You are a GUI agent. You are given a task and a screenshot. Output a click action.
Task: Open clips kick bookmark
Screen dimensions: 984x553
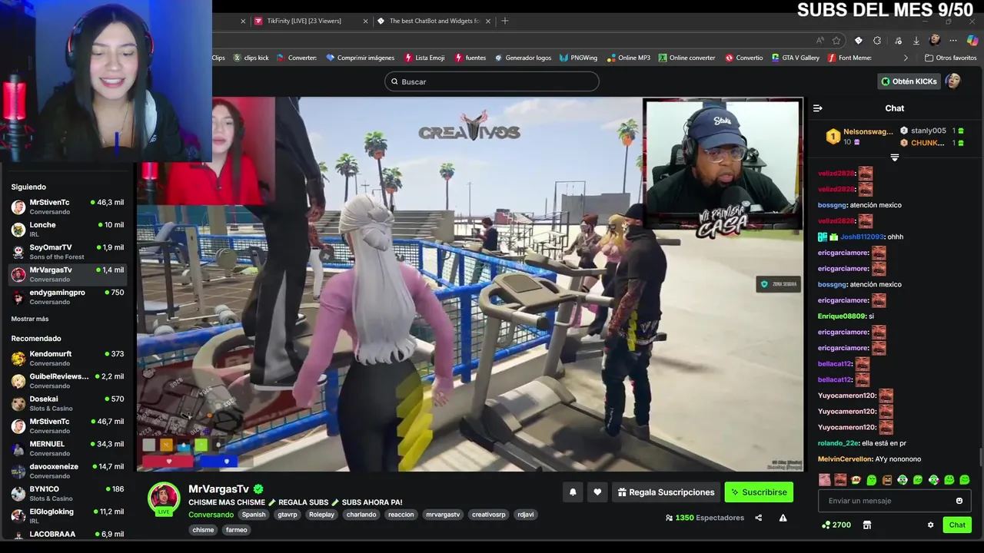pos(251,58)
